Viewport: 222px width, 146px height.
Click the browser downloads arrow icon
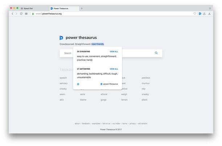(209, 14)
